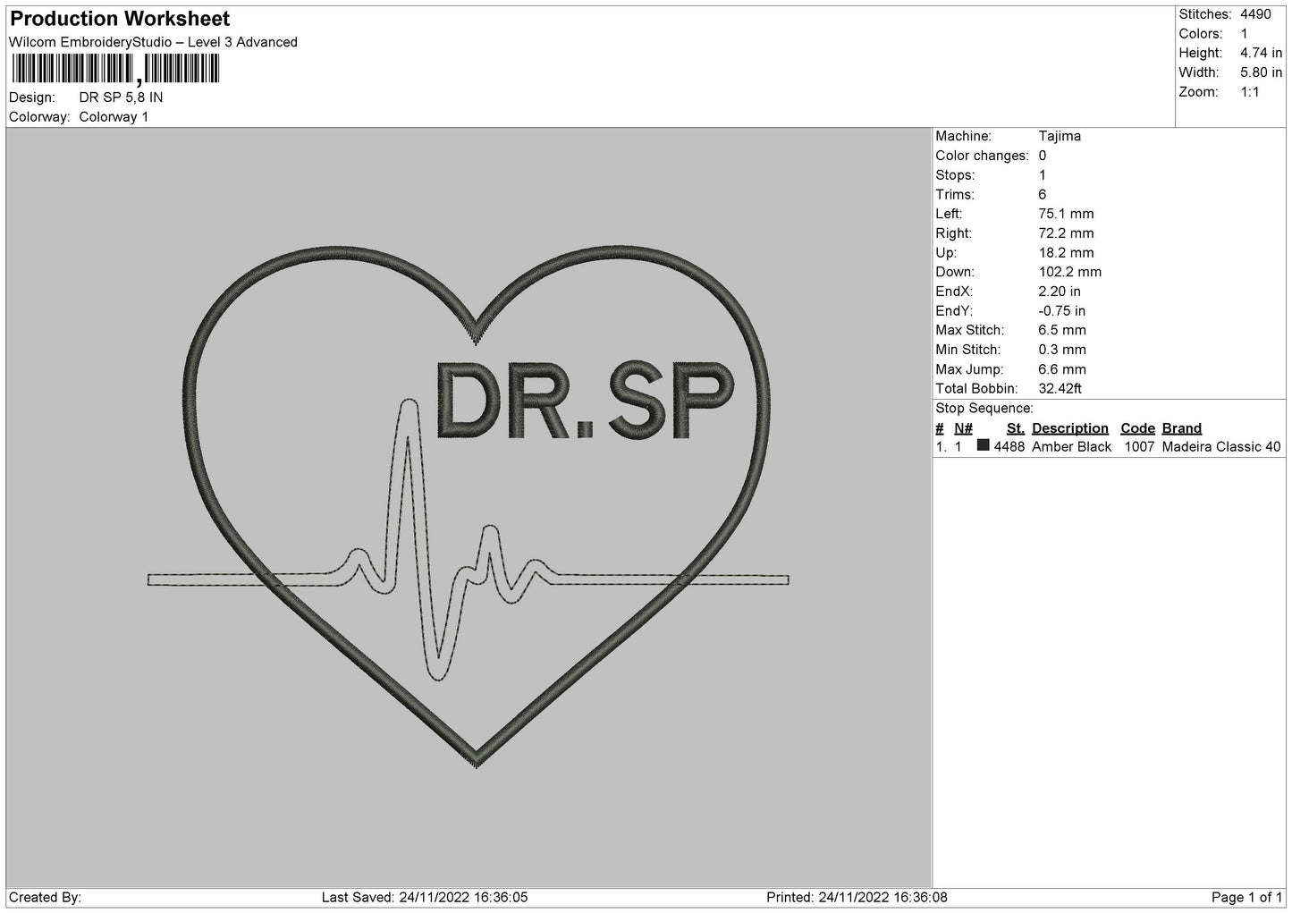Click the 'Printed: 24/11/2022 16:36:08' text
The image size is (1292, 913).
click(857, 898)
